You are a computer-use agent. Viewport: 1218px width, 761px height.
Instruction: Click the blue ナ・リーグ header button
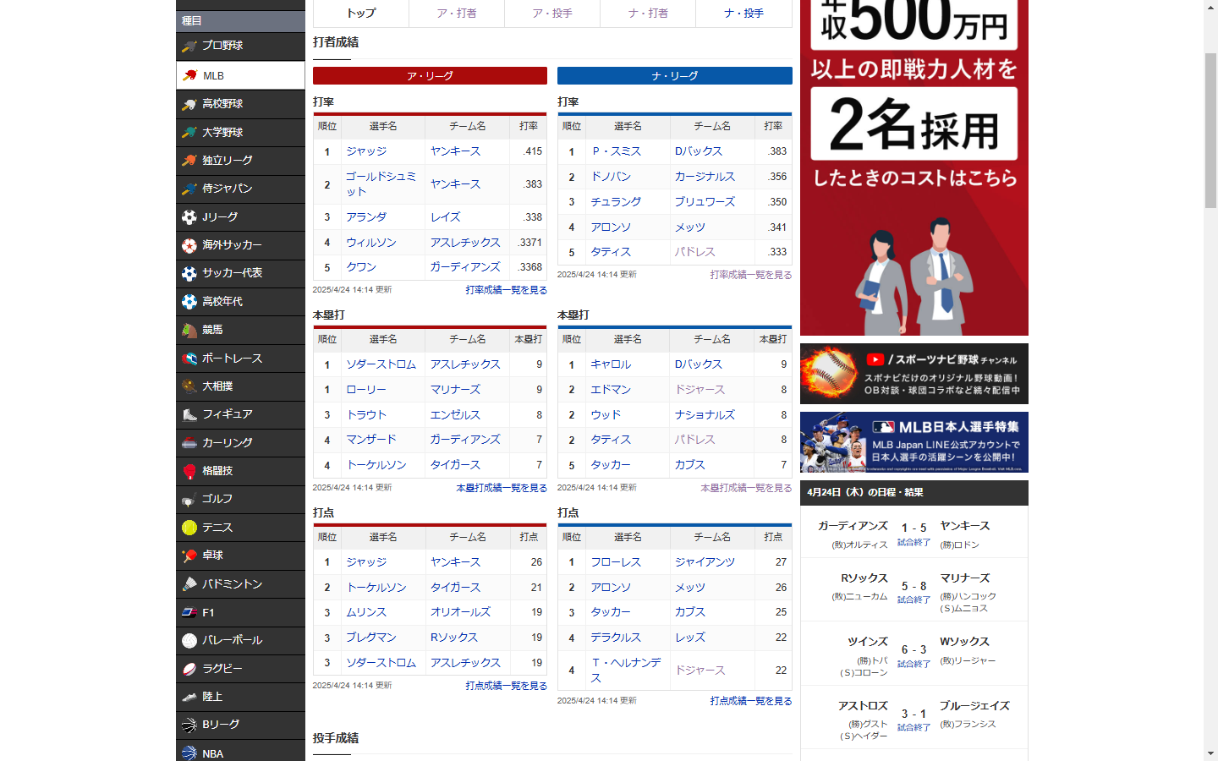pyautogui.click(x=675, y=76)
